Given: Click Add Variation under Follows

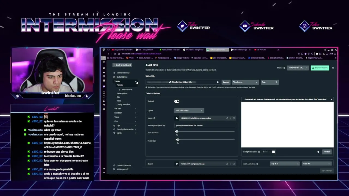Looking at the screenshot, I should (125, 90).
